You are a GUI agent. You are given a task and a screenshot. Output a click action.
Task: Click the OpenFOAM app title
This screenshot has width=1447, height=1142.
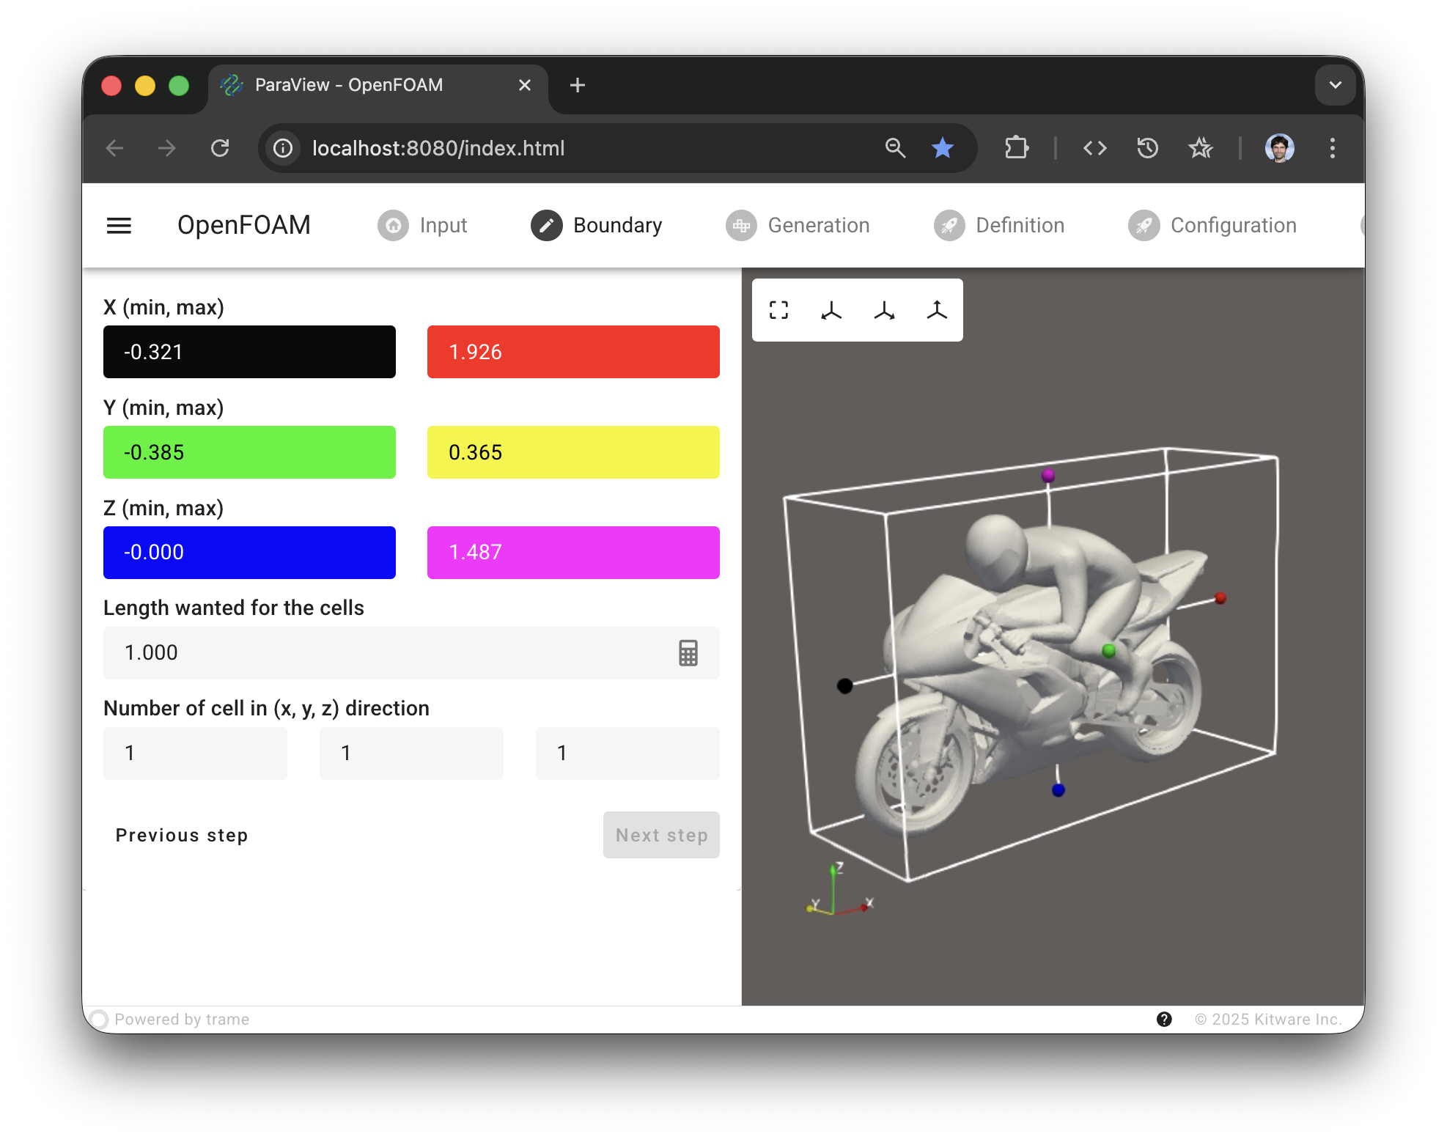point(244,225)
